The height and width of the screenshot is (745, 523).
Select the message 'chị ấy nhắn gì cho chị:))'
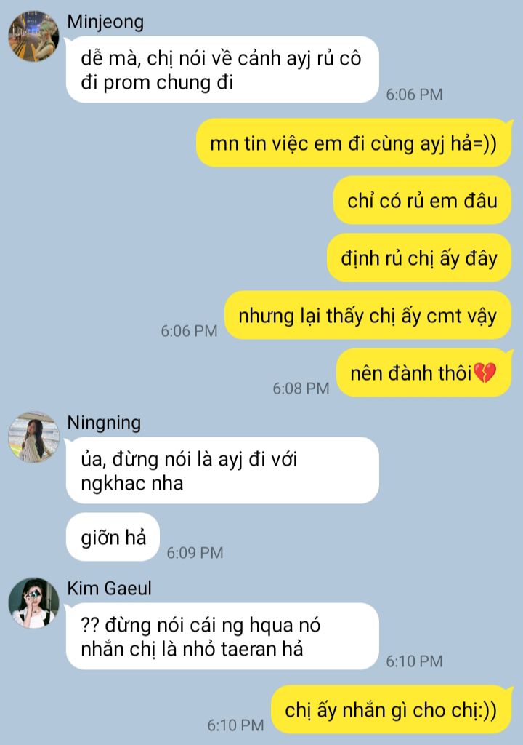[392, 710]
